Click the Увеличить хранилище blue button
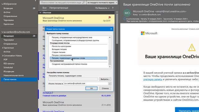 (187, 110)
